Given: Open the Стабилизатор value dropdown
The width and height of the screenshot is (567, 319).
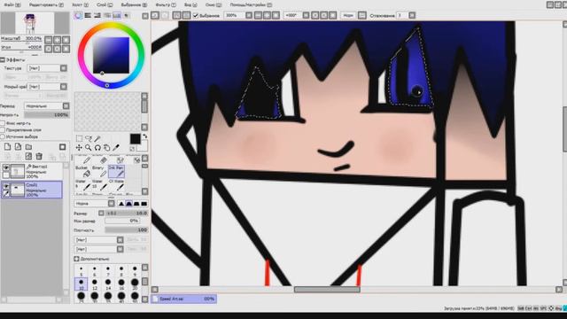Looking at the screenshot, I should (412, 16).
